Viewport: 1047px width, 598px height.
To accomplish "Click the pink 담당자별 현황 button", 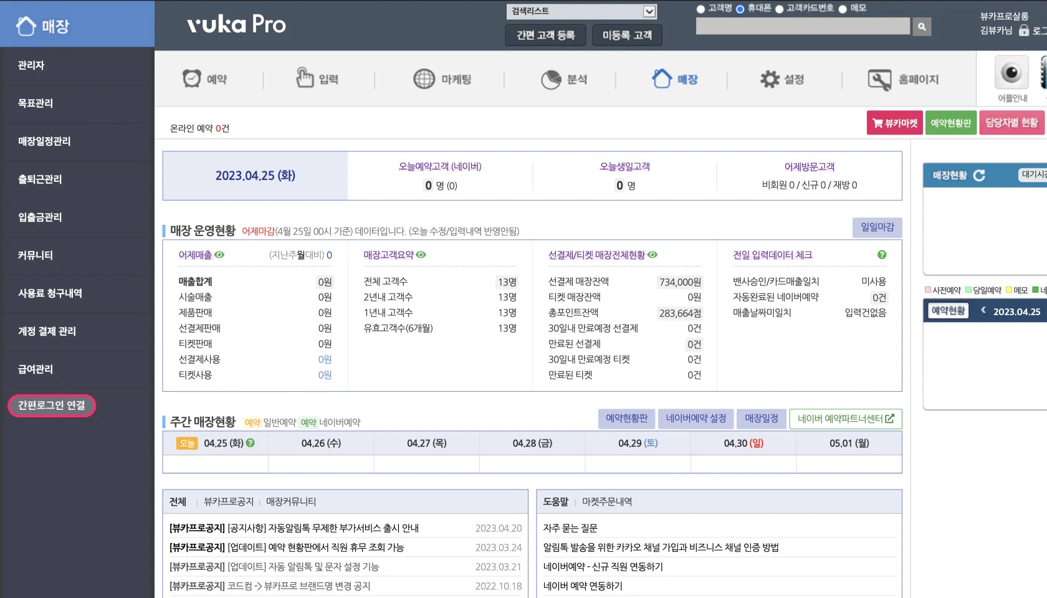I will pos(1011,123).
